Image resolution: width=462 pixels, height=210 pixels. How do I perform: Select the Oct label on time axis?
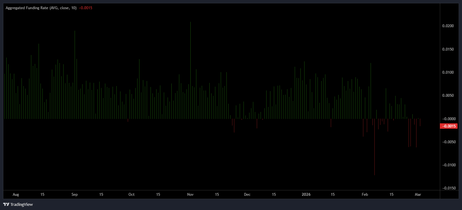tap(131, 195)
